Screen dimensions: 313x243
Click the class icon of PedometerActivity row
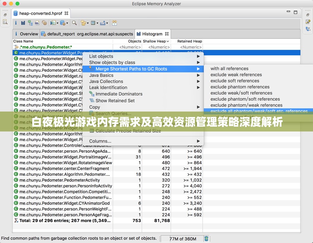tap(16, 180)
